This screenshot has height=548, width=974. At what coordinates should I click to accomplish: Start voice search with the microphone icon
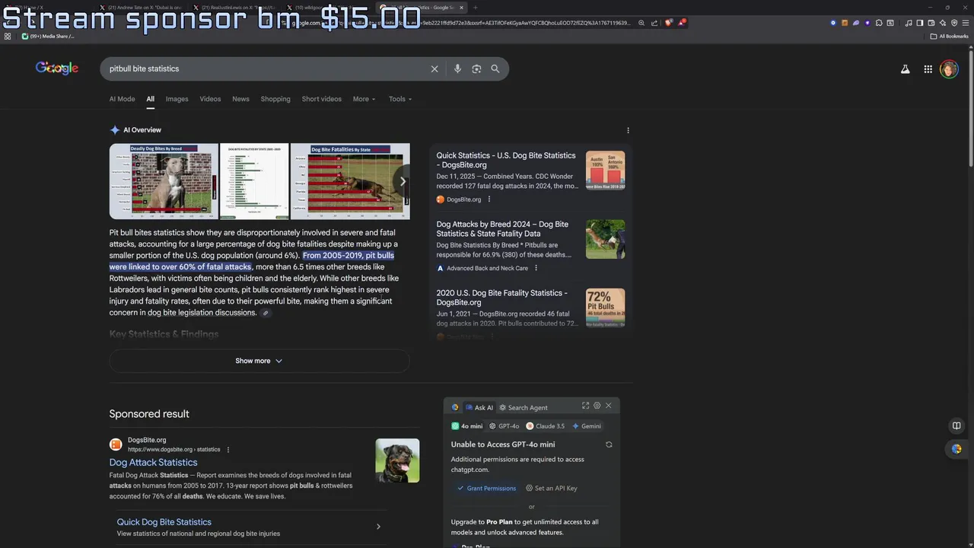pyautogui.click(x=457, y=68)
